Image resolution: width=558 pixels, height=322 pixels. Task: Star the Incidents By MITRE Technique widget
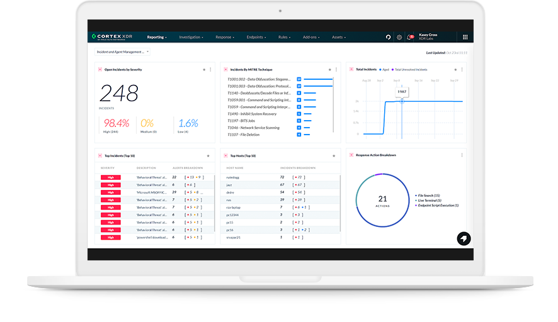pyautogui.click(x=329, y=69)
